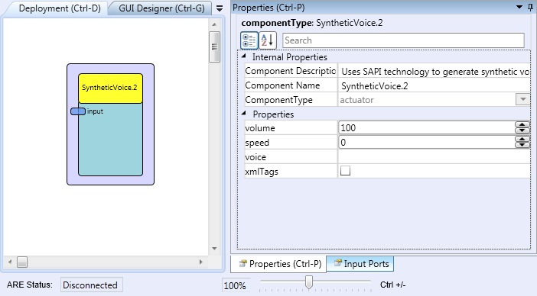Click the input port connector

click(78, 111)
